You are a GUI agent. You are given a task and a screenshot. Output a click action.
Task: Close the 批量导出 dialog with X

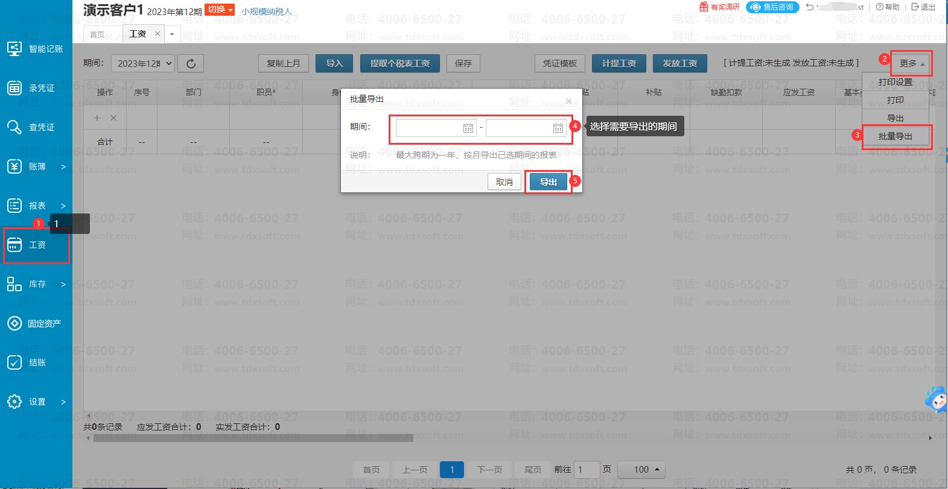pos(568,101)
